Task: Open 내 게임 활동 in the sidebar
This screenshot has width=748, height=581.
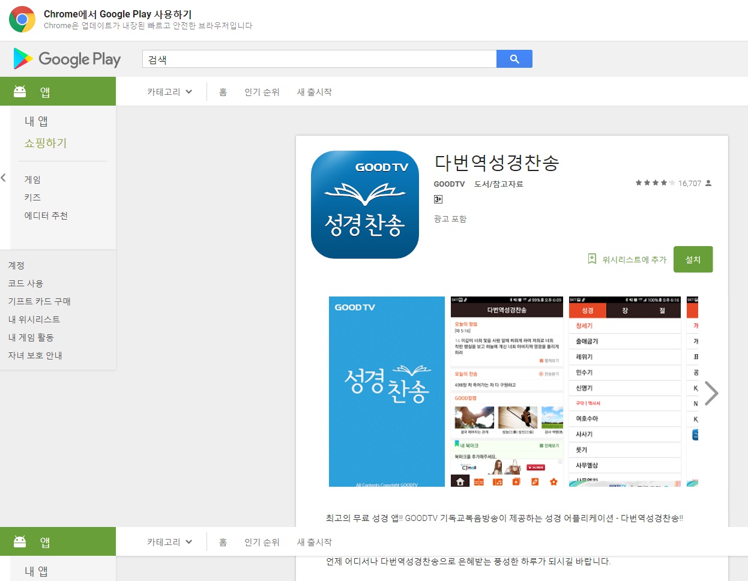Action: coord(31,337)
